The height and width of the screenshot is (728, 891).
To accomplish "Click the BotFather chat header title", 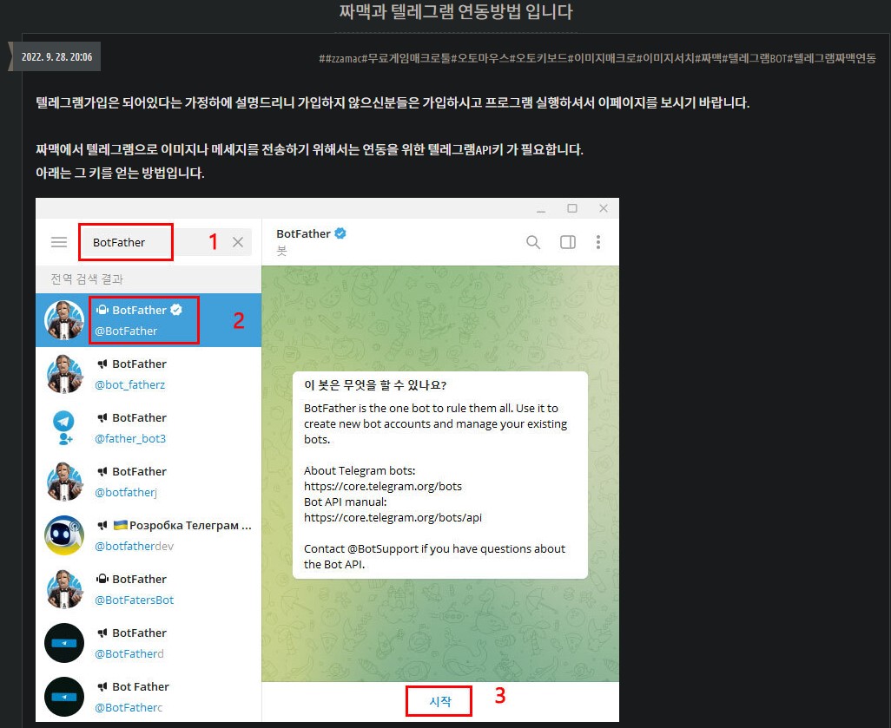I will pyautogui.click(x=303, y=233).
